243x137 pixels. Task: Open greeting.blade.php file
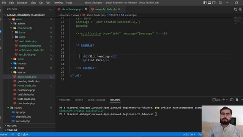[x=28, y=81]
